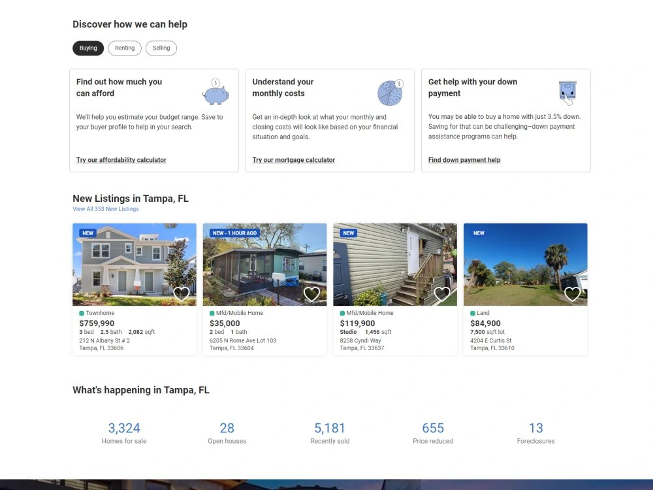Click Tampa, FL 33606 text
Viewport: 653px width, 490px height.
point(101,348)
